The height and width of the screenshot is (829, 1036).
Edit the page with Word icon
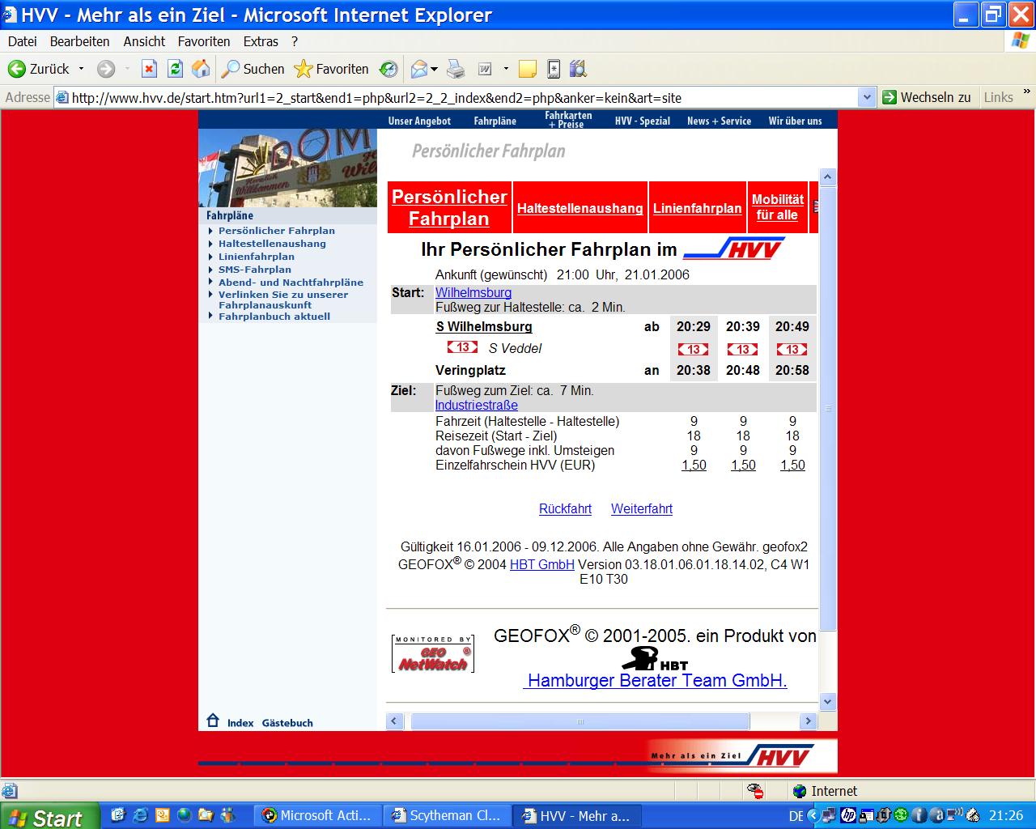point(485,69)
